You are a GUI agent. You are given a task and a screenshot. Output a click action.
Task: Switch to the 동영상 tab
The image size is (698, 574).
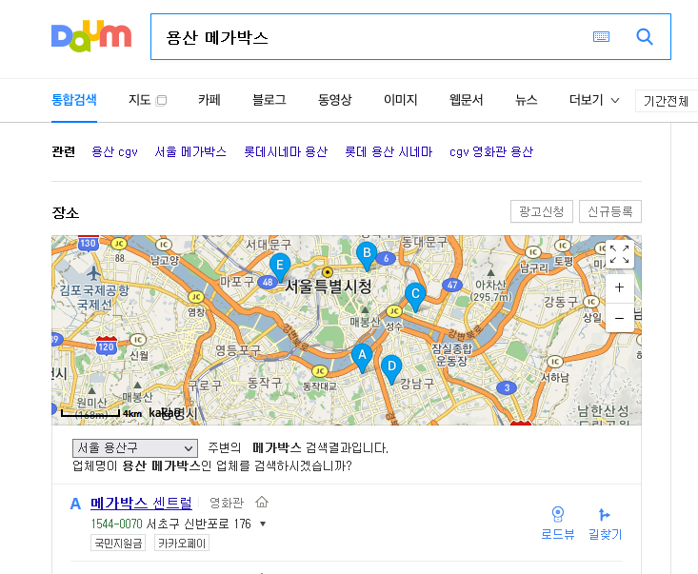[335, 100]
